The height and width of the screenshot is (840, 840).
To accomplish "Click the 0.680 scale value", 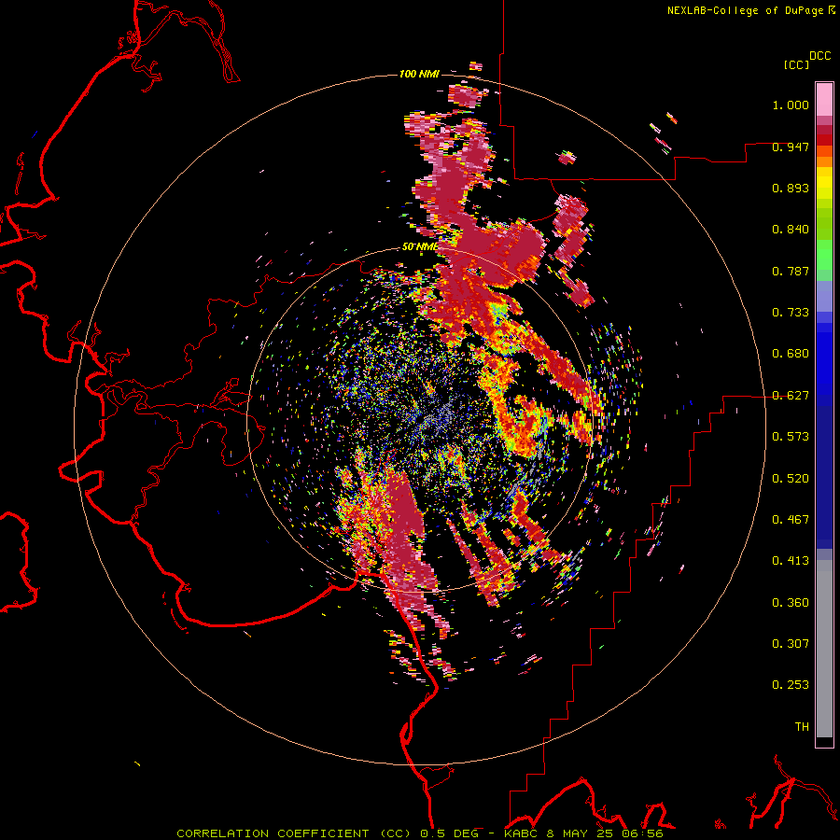I will pyautogui.click(x=791, y=354).
